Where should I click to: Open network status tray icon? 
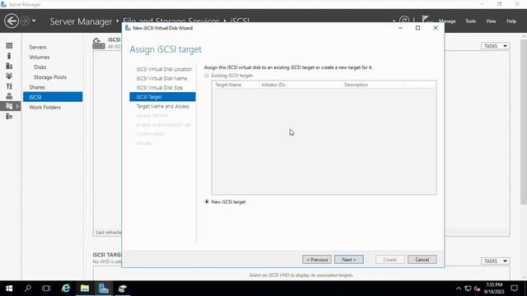(468, 289)
